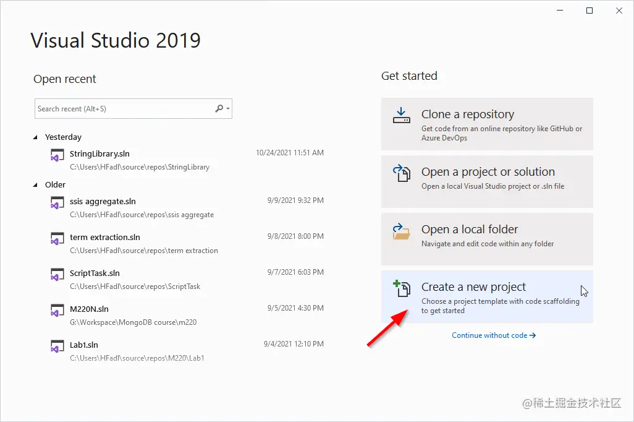634x422 pixels.
Task: Open ssis aggregate.sln recent solution
Action: [x=187, y=208]
